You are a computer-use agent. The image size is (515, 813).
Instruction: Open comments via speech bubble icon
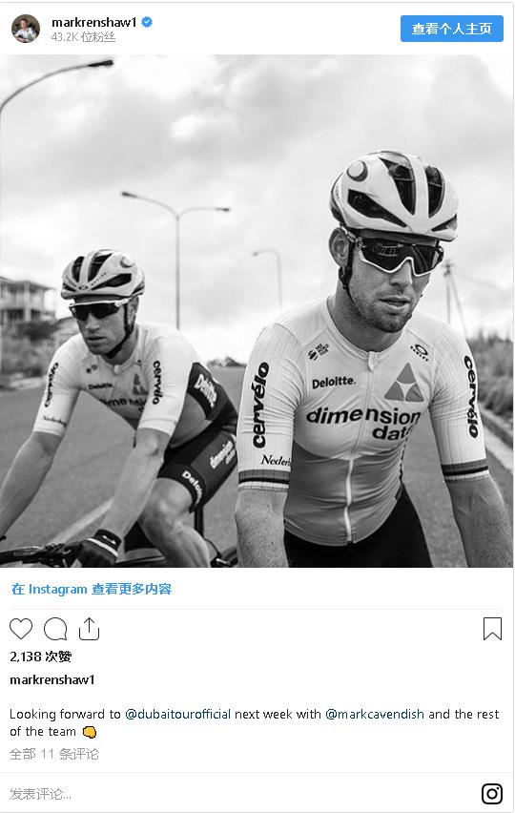(x=55, y=629)
